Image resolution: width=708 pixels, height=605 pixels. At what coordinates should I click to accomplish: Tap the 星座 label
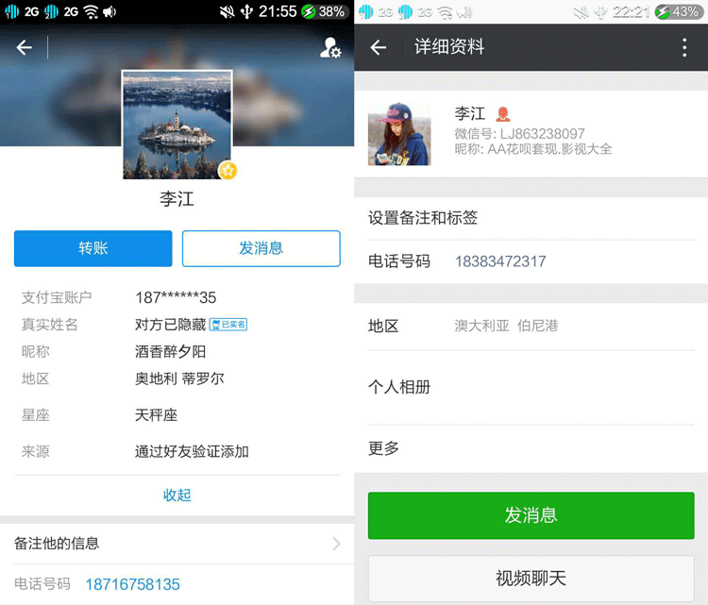click(x=35, y=415)
